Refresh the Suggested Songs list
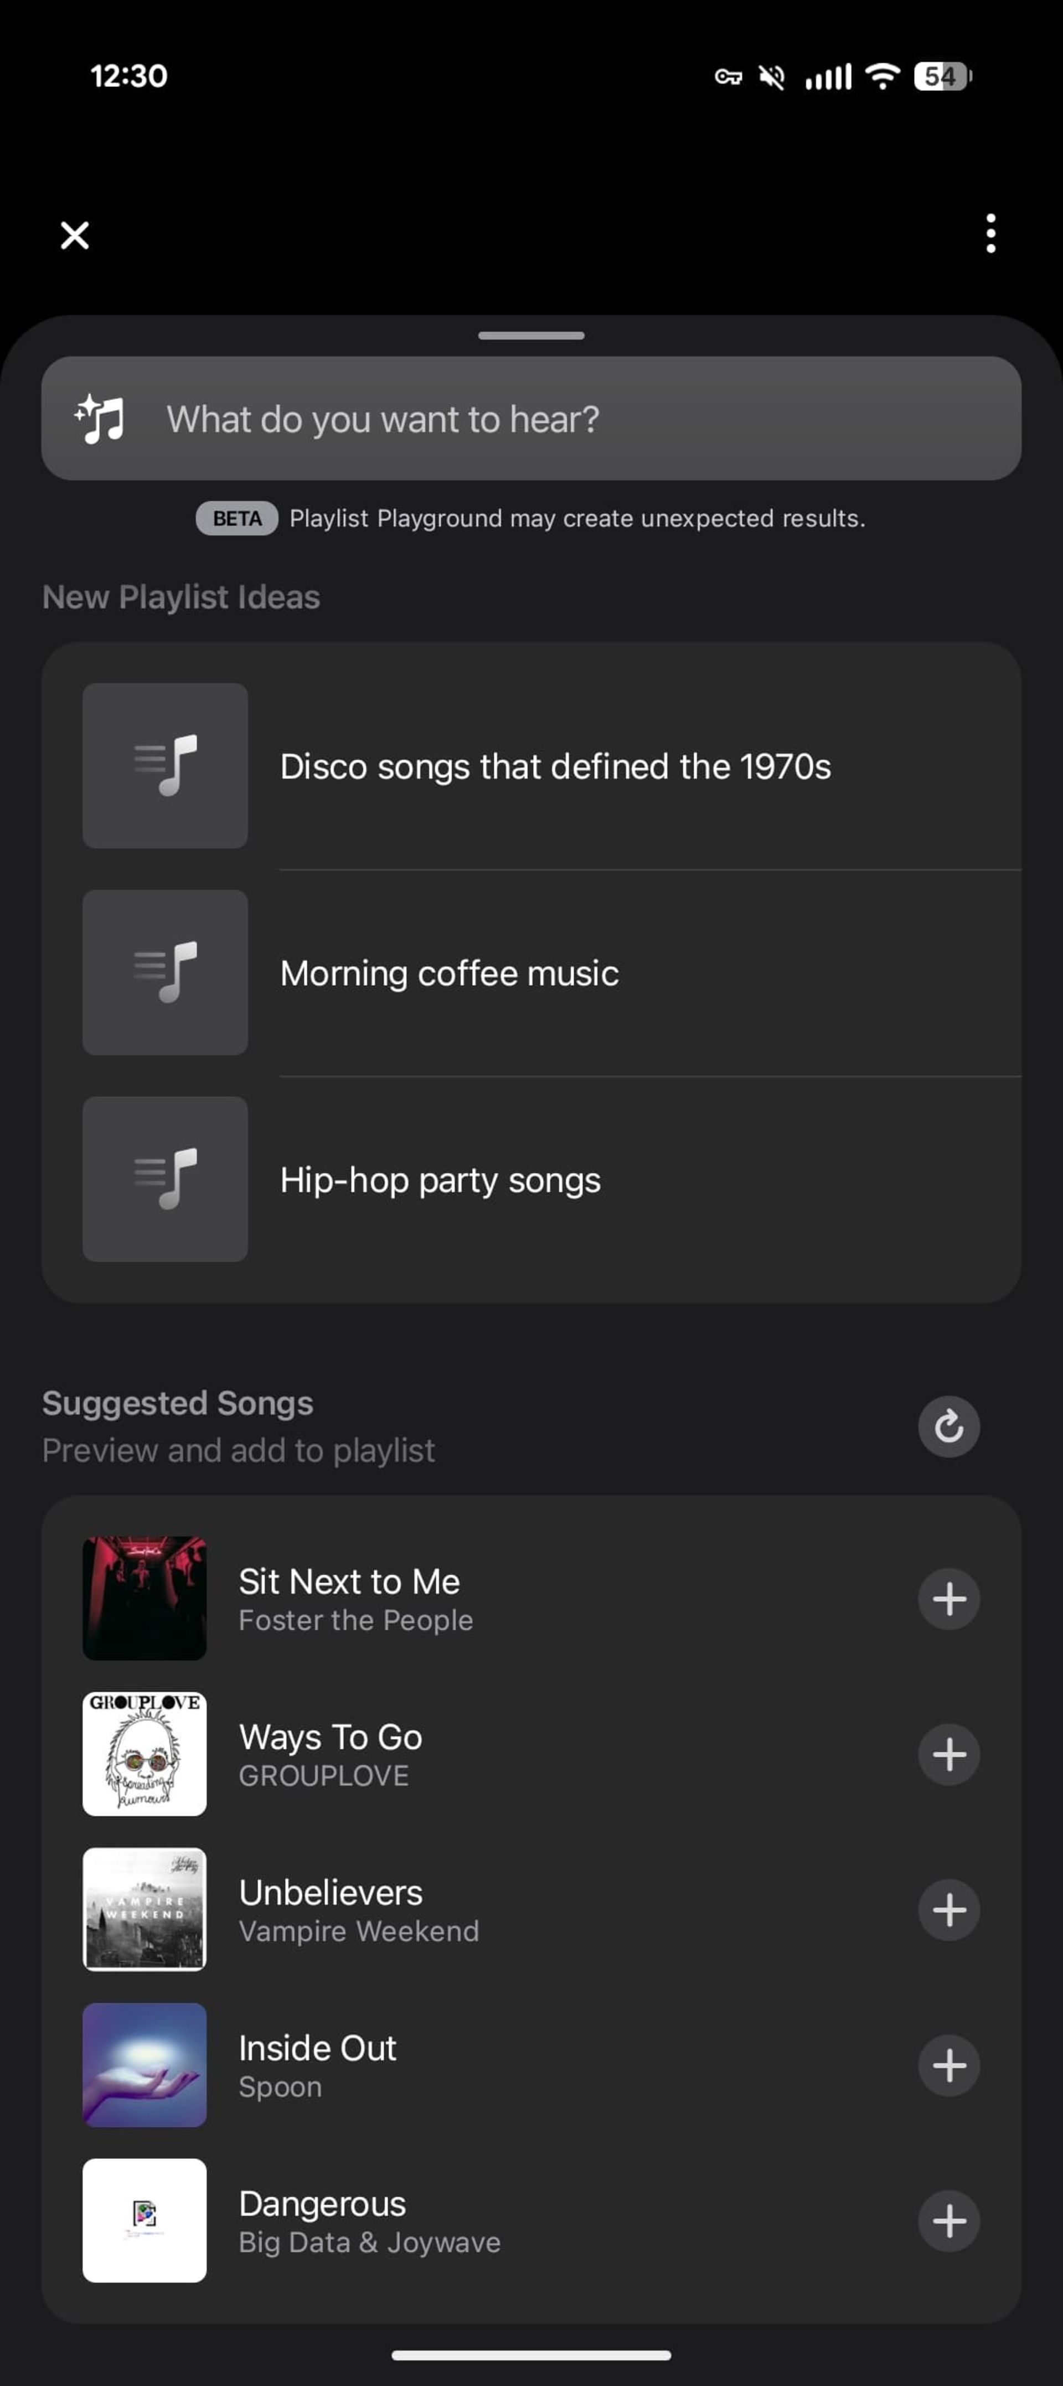 [948, 1426]
